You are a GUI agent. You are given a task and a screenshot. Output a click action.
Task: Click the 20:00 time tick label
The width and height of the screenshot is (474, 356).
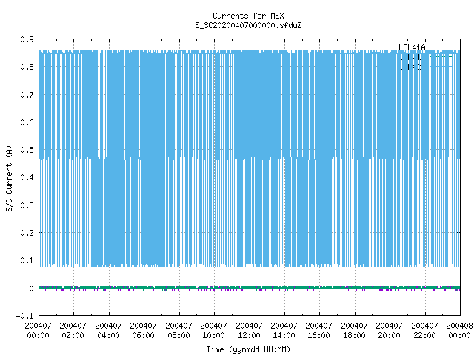pos(389,335)
